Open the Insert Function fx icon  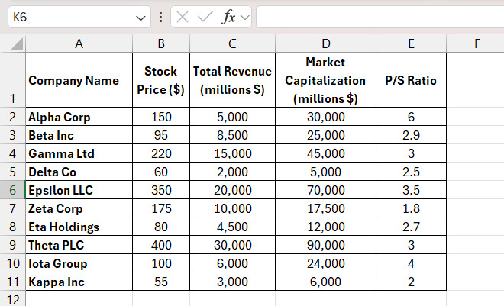point(228,17)
